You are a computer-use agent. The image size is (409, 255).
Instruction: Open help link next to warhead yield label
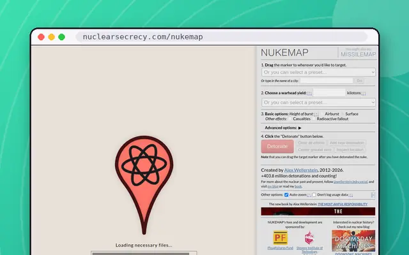[309, 93]
